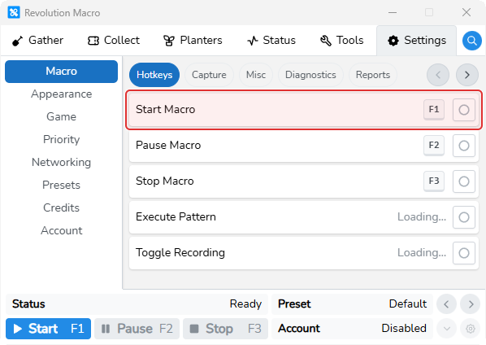The image size is (486, 345).
Task: Record a new hotkey for Start Macro
Action: 464,110
